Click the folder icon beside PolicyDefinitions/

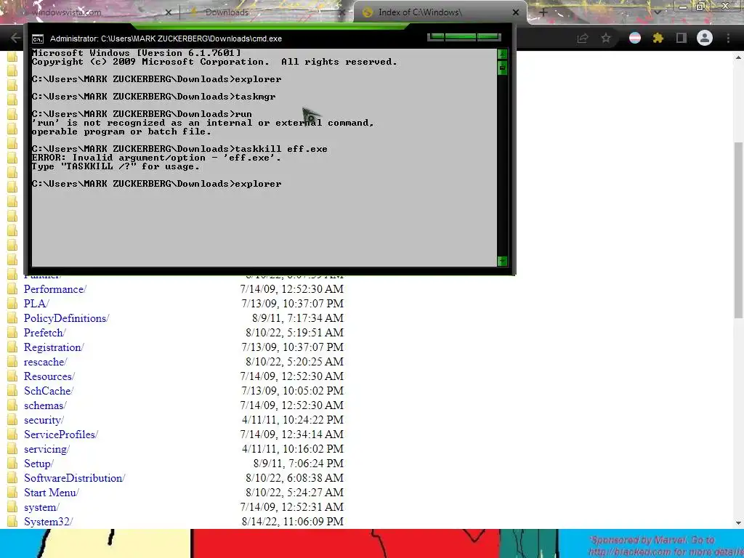point(12,318)
